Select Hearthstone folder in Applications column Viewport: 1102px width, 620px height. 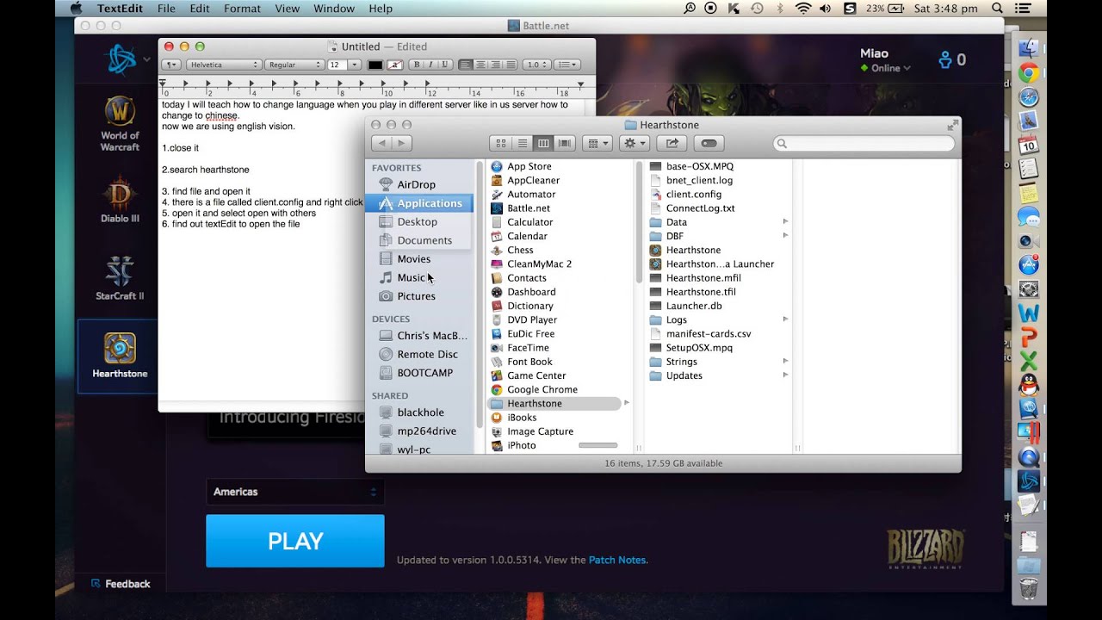point(554,404)
